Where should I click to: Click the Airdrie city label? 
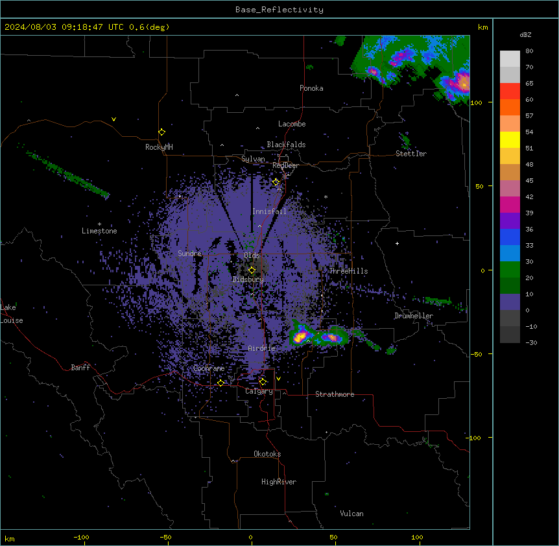262,348
